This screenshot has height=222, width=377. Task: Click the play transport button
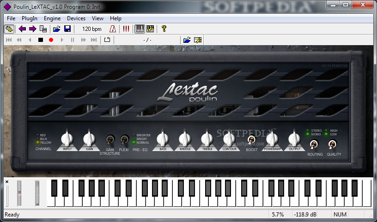(x=62, y=40)
